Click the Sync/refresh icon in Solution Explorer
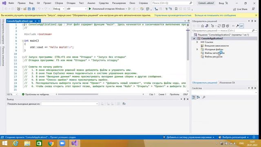 coord(219,26)
